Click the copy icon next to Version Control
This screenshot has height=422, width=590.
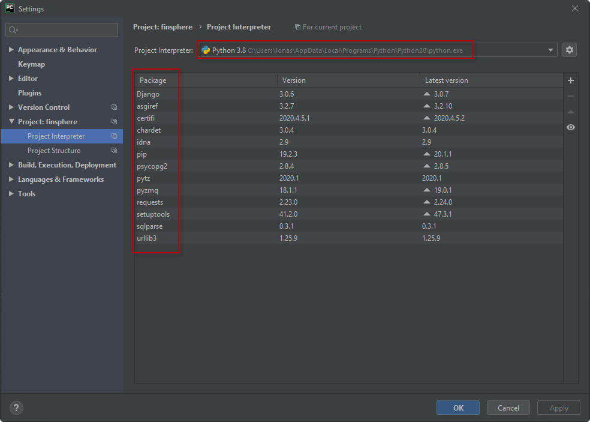click(114, 107)
